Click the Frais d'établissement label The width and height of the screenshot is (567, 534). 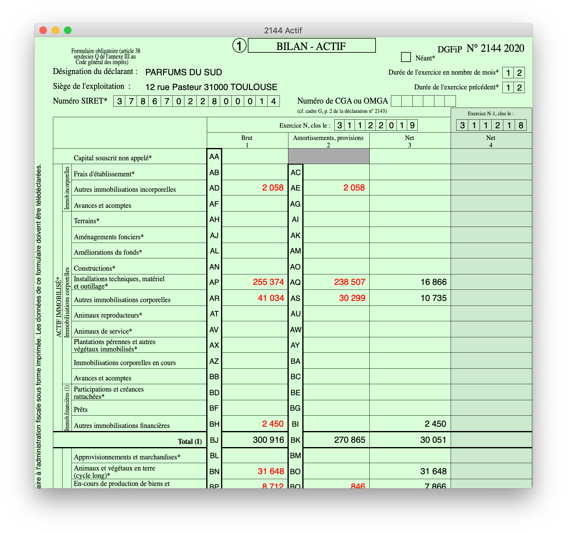click(x=104, y=174)
